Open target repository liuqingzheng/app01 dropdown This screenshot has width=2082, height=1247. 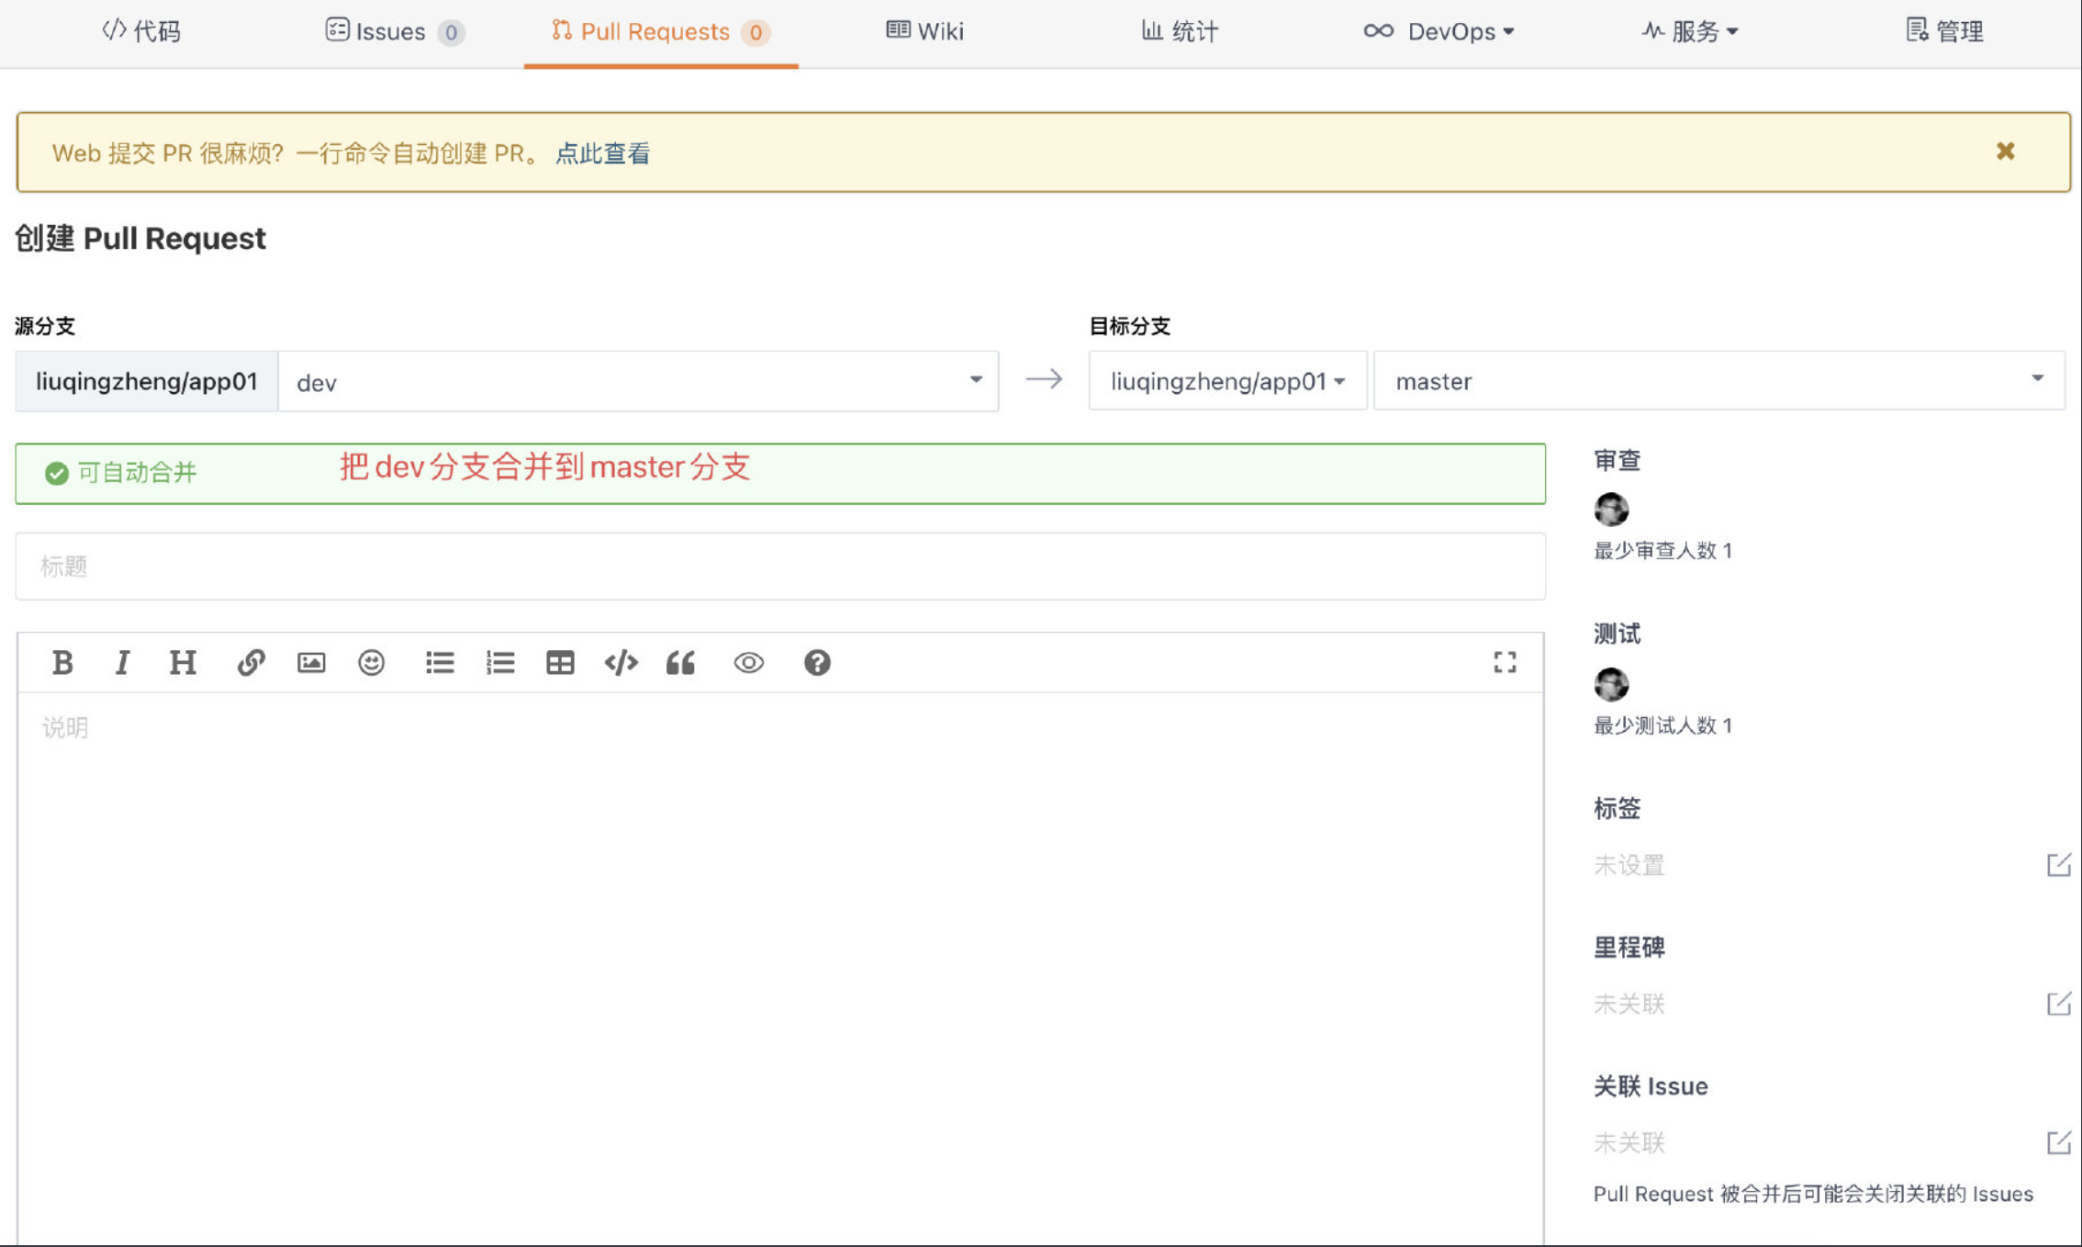[1227, 381]
